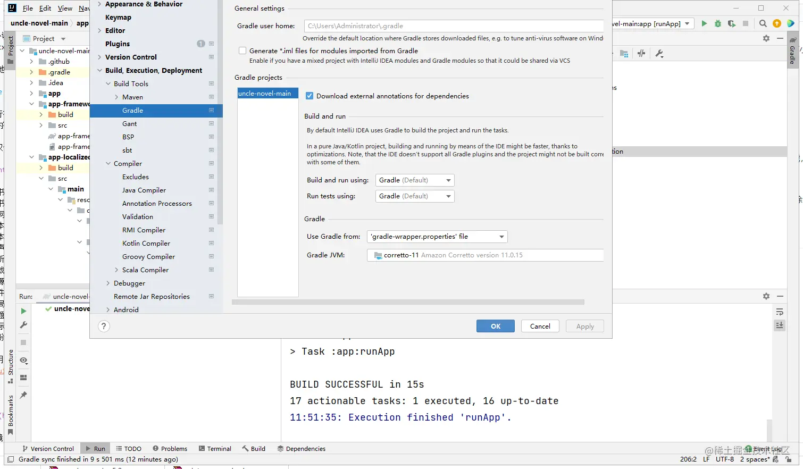803x469 pixels.
Task: Select Java Compiler settings item
Action: click(x=144, y=190)
